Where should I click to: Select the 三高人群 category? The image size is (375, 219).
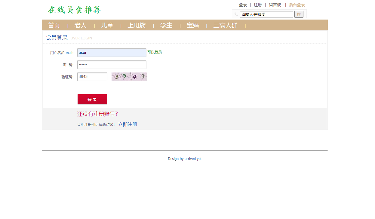pyautogui.click(x=226, y=25)
